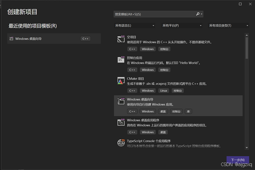Open the 所有语言 language dropdown
Viewport: 255px width, 170px height.
coord(134,26)
